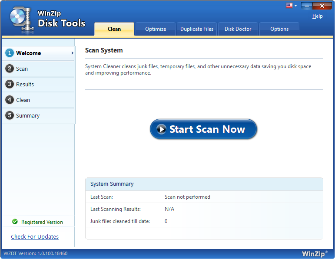The image size is (335, 259).
Task: Minimize the Disk Tools window
Action: (307, 6)
